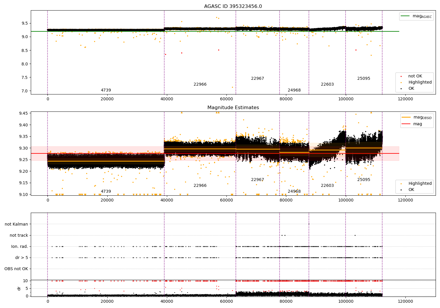440x308 pixels.
Task: Click the orange line sample beside mag OBSID
Action: [406, 117]
